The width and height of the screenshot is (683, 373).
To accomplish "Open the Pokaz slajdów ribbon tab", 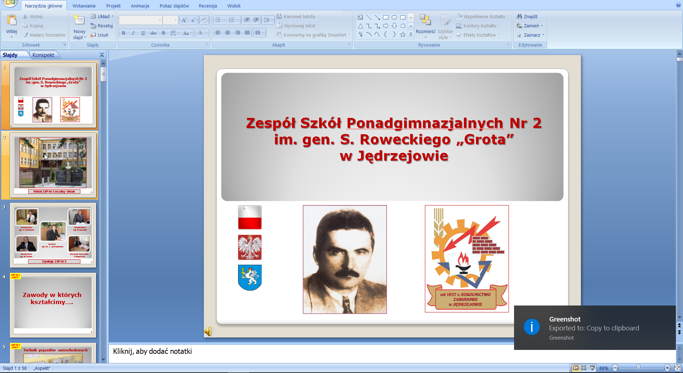I will (174, 6).
